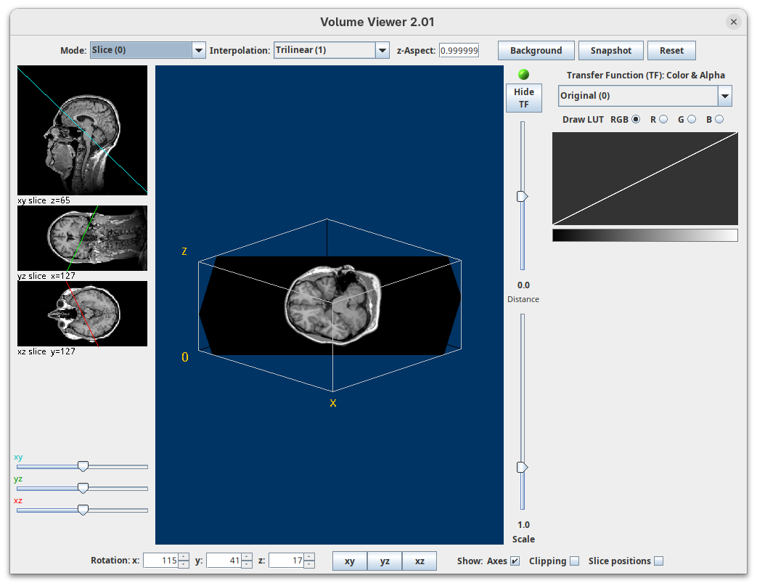Click the xy slice sagittal thumbnail
This screenshot has width=757, height=586.
82,130
